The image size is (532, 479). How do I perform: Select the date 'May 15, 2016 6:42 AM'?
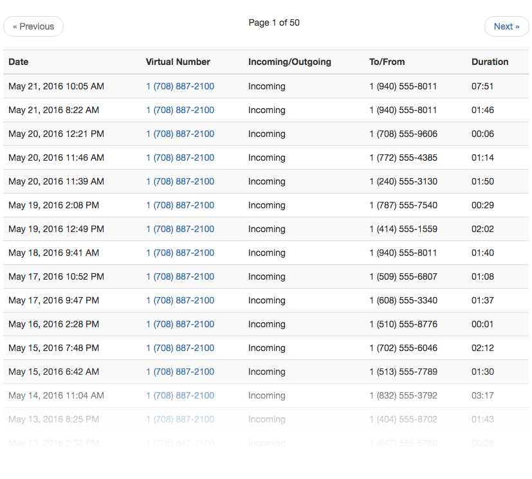[53, 372]
